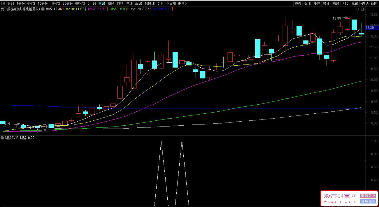
Task: Click the 财路SVIP indicator name
Action: [11, 138]
